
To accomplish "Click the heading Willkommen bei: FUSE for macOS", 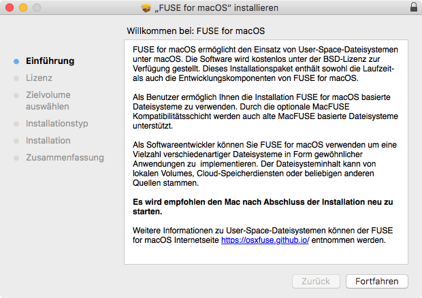I will tap(195, 31).
